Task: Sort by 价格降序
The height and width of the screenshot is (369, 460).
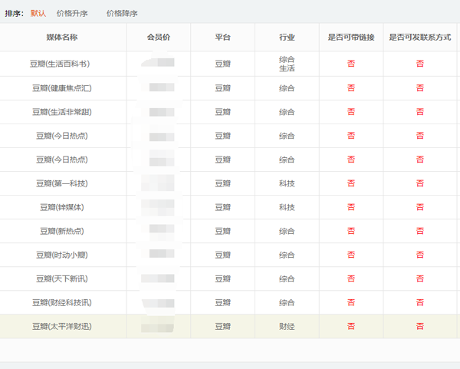Action: (122, 13)
